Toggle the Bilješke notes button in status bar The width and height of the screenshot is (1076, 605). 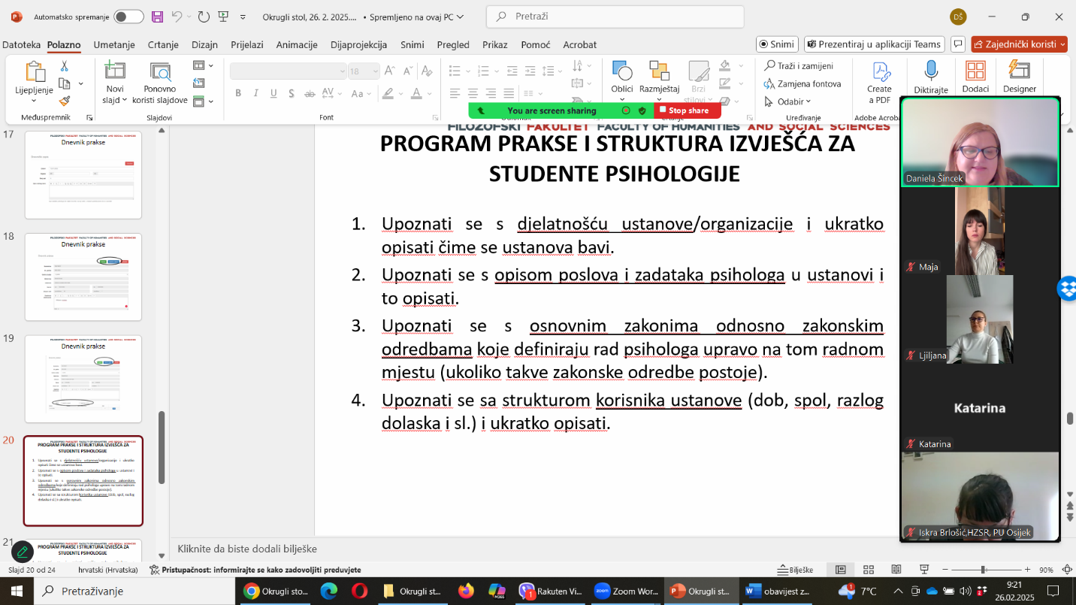pyautogui.click(x=796, y=570)
